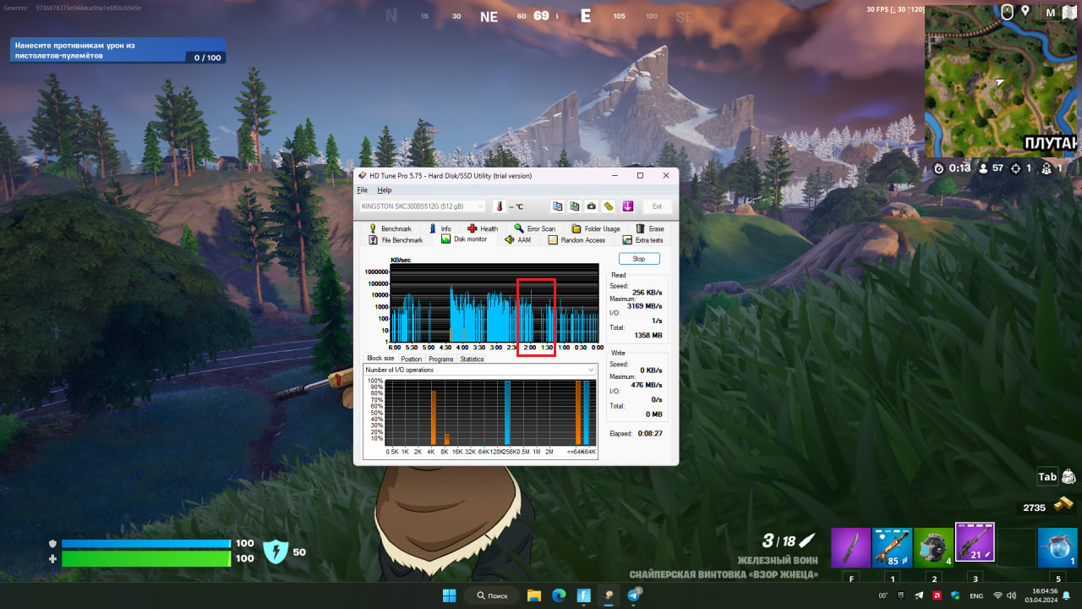The image size is (1082, 609).
Task: Open the Windows Start menu
Action: click(448, 595)
